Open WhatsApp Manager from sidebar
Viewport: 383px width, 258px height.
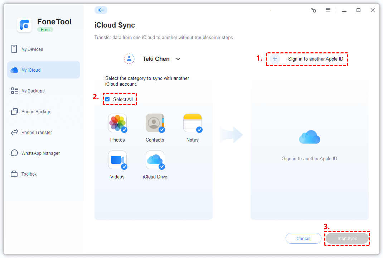click(x=40, y=153)
